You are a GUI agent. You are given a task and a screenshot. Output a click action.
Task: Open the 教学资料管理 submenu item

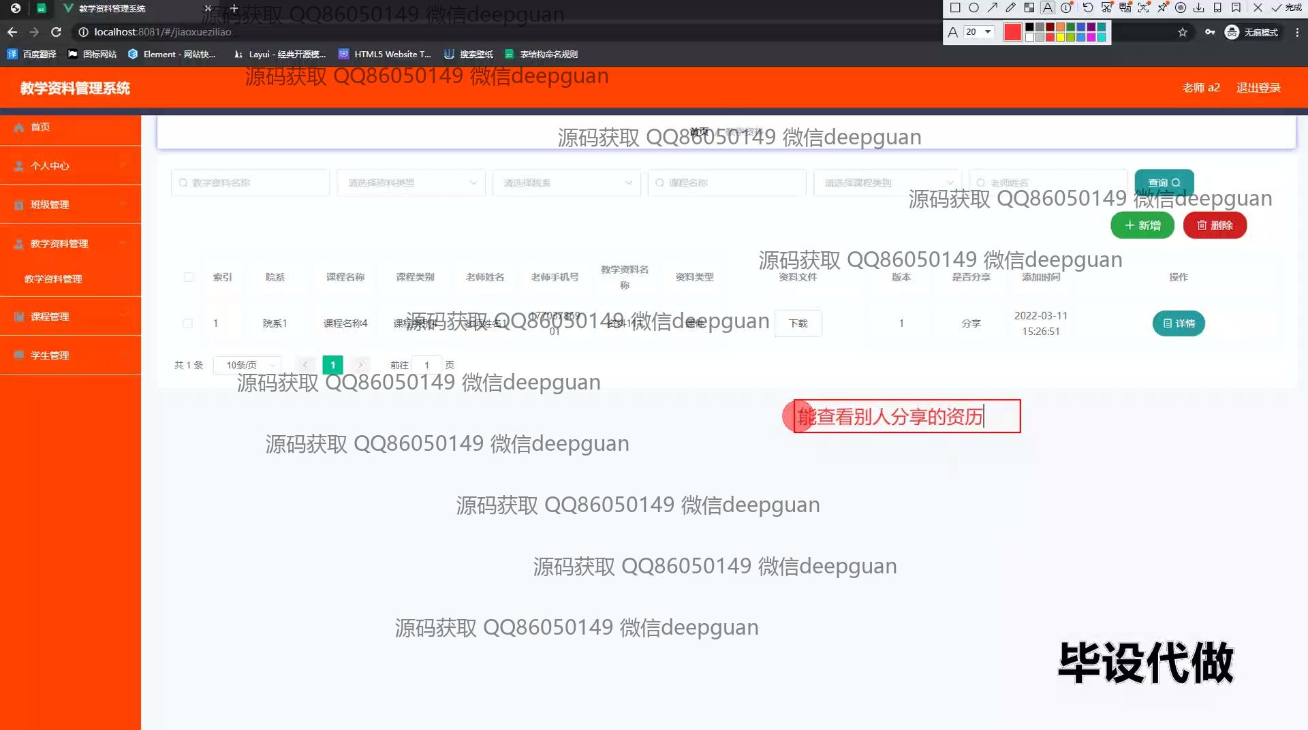[70, 279]
